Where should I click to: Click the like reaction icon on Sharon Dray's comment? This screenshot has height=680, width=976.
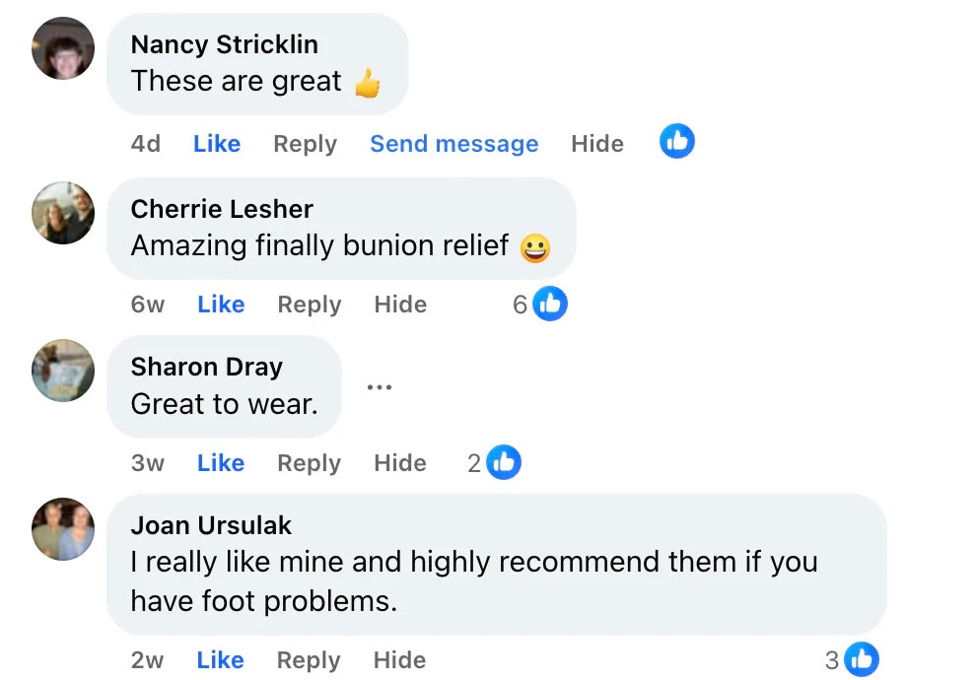click(504, 462)
